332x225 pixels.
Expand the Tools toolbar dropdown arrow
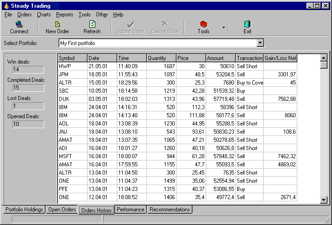223,27
